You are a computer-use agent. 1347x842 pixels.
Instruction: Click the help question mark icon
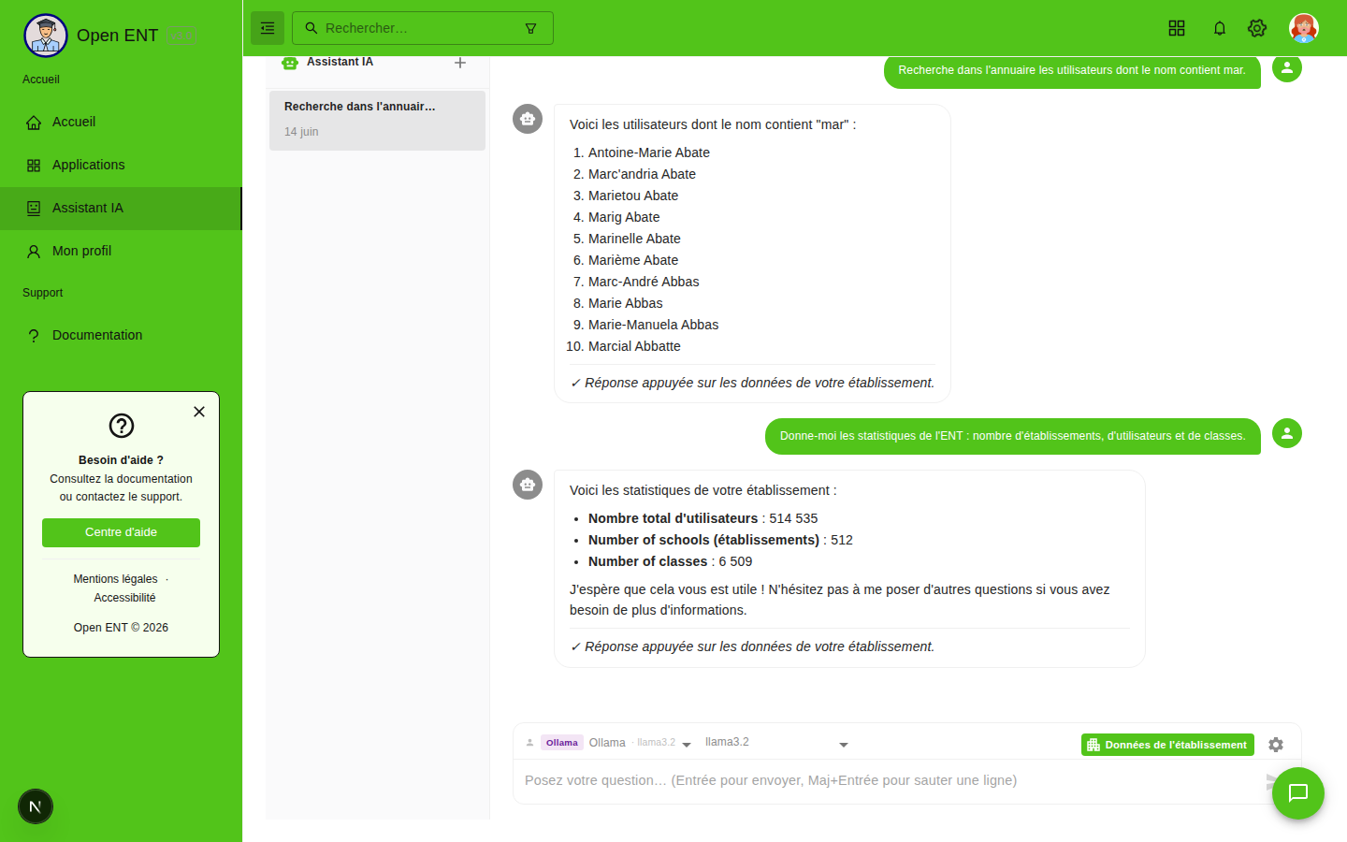122,426
